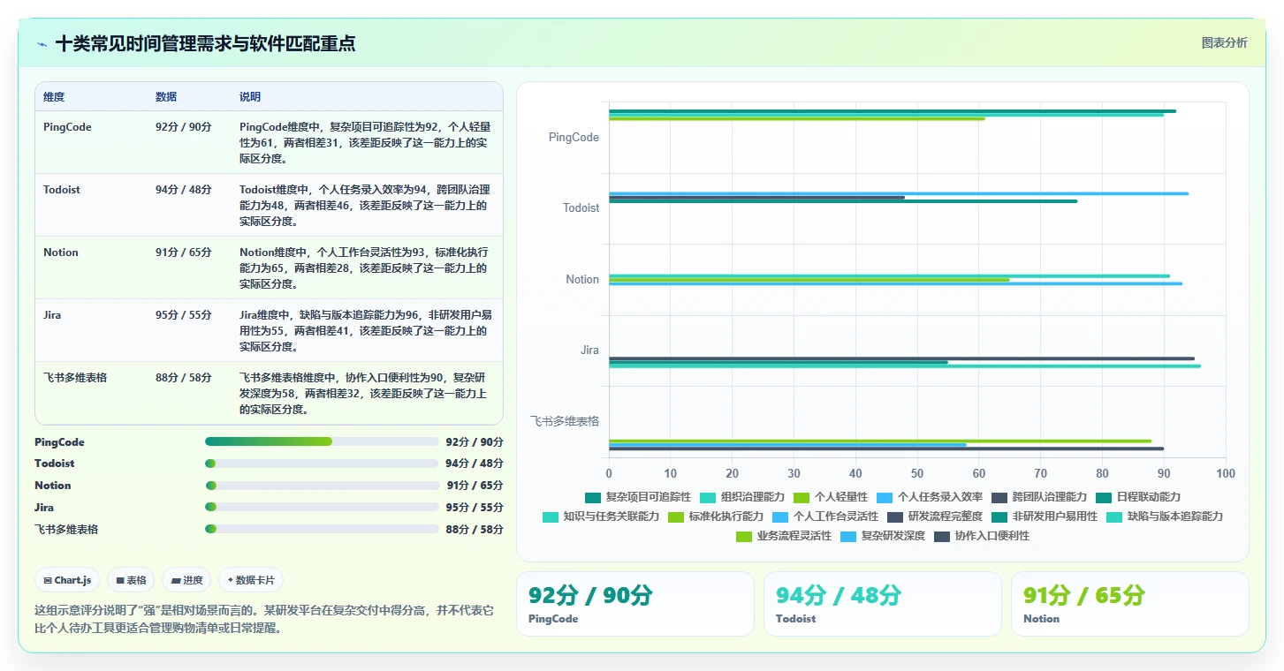Click the PingCode description mentioning 复杂项目可追踪性为92

click(365, 143)
